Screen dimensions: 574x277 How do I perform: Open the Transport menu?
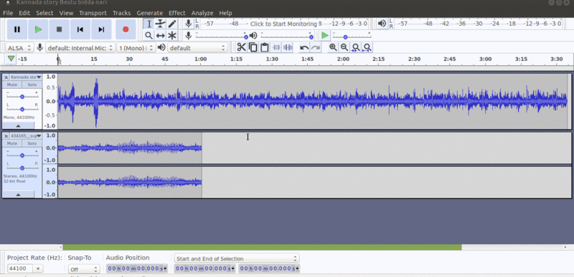pos(93,13)
